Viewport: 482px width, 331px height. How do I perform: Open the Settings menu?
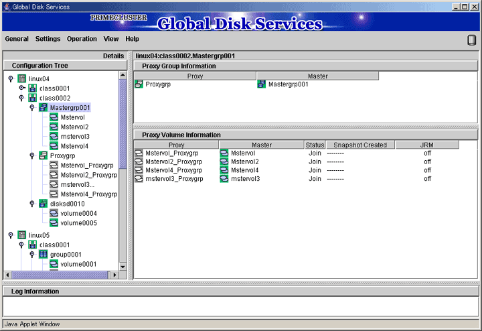[48, 39]
